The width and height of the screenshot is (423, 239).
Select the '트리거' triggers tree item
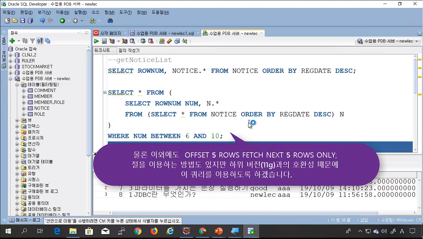point(33,167)
